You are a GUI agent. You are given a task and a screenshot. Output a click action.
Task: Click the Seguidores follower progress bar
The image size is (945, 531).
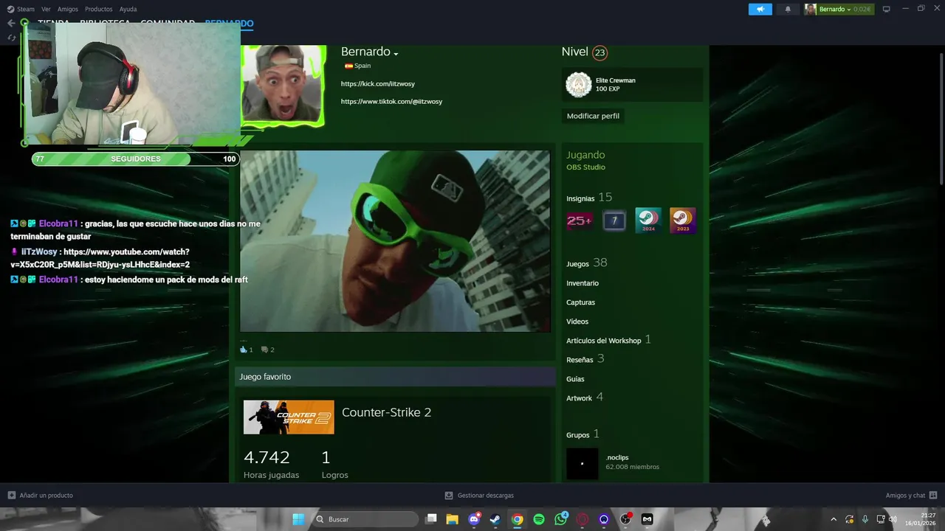135,159
